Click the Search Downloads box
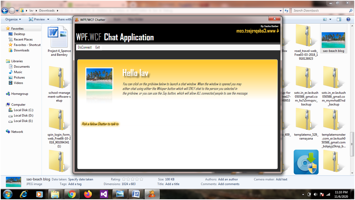 [321, 11]
